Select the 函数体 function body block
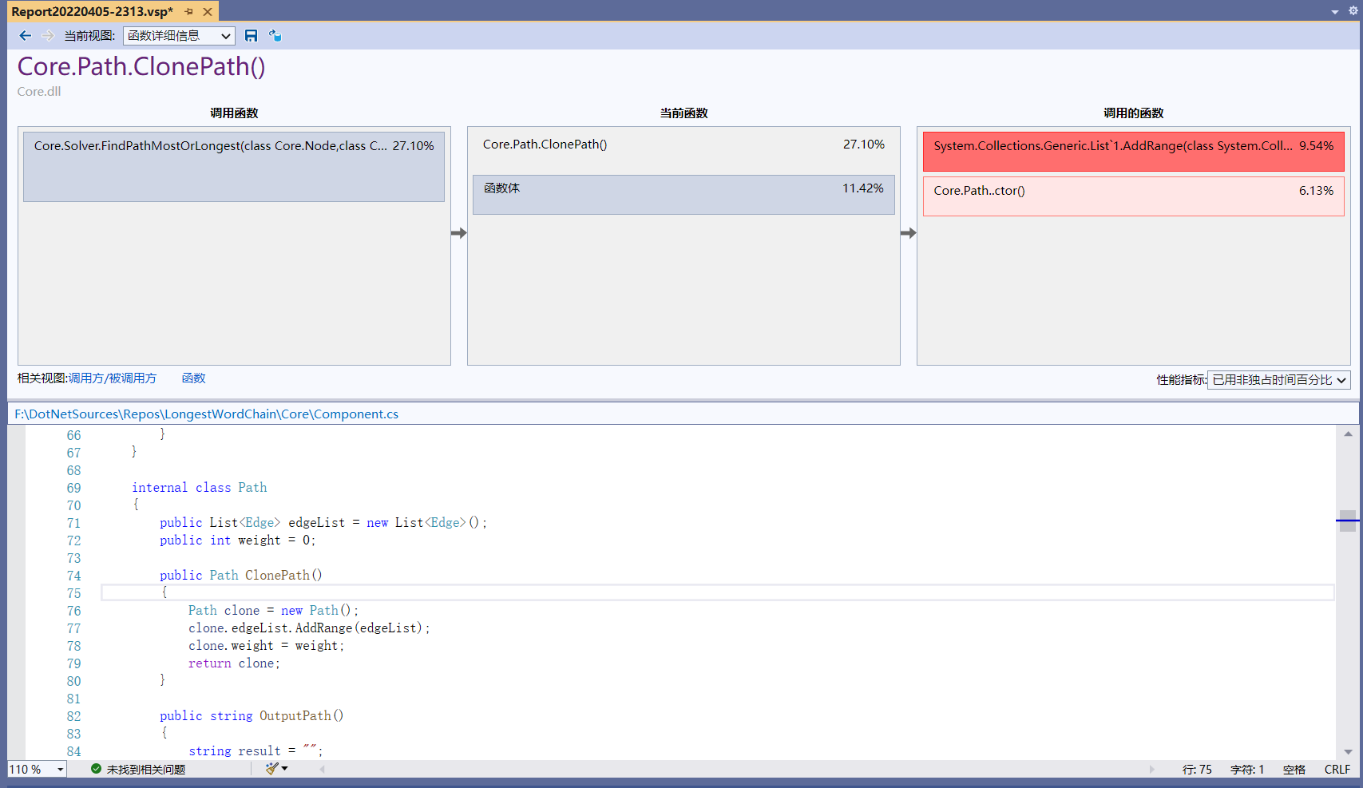Screen dimensions: 1363x788 pos(683,194)
